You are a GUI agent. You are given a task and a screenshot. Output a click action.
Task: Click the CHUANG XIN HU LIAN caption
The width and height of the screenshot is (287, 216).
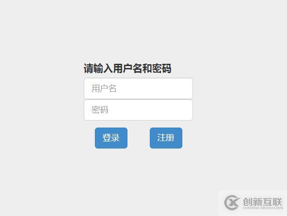[x=263, y=208]
